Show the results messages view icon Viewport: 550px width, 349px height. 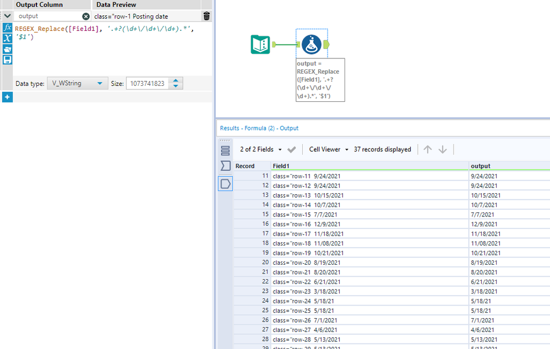tap(225, 150)
